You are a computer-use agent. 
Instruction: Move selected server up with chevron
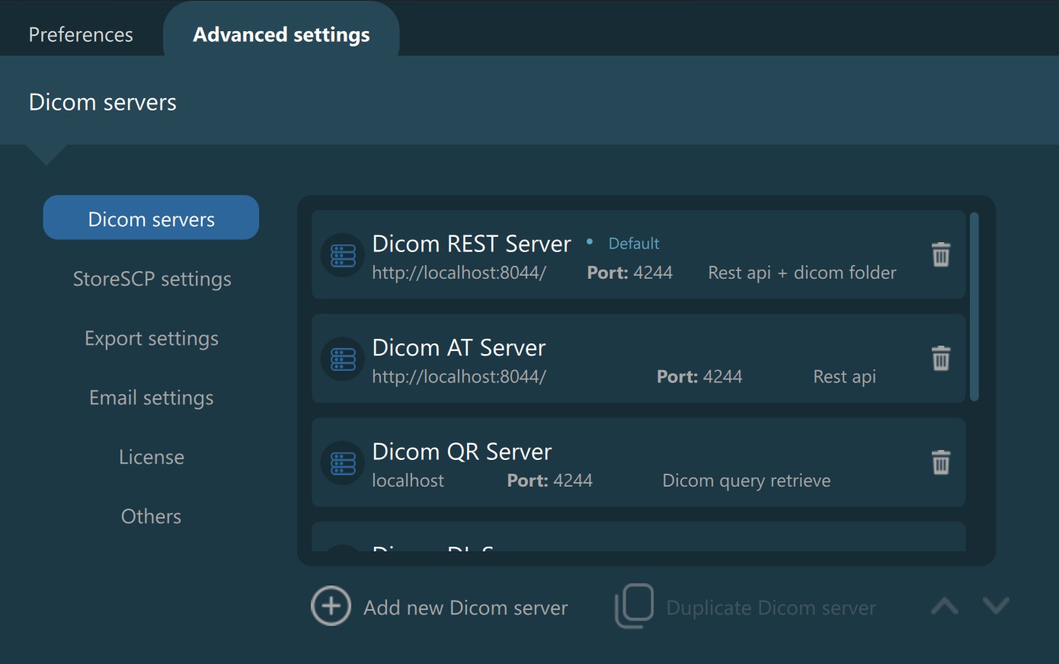[945, 606]
